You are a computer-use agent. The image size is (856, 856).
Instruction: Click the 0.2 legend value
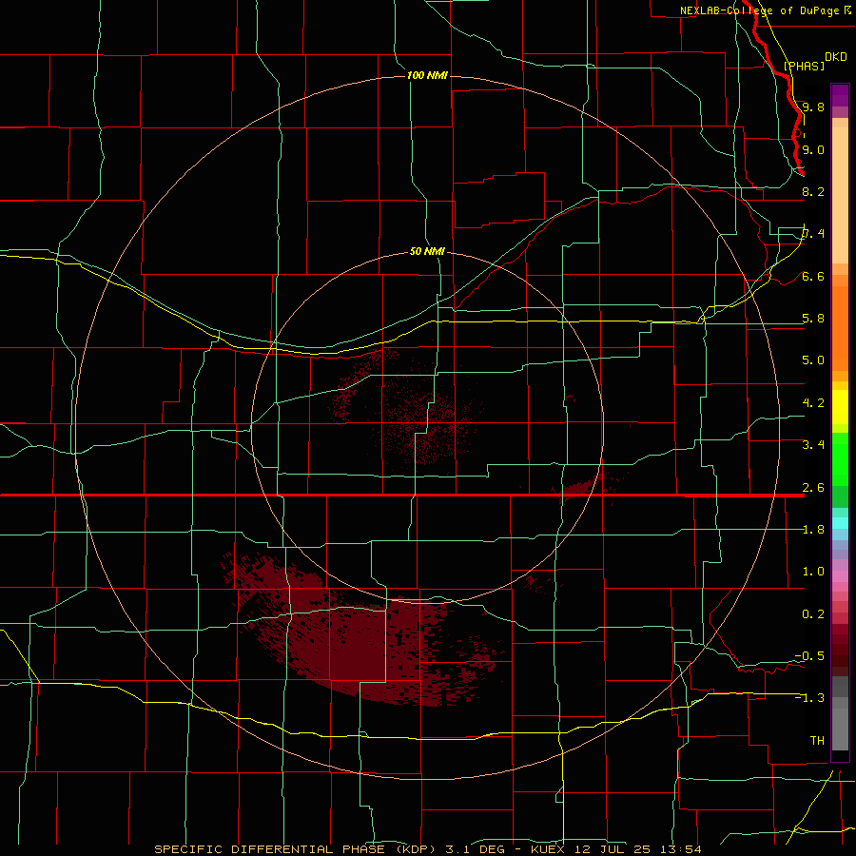pos(813,613)
